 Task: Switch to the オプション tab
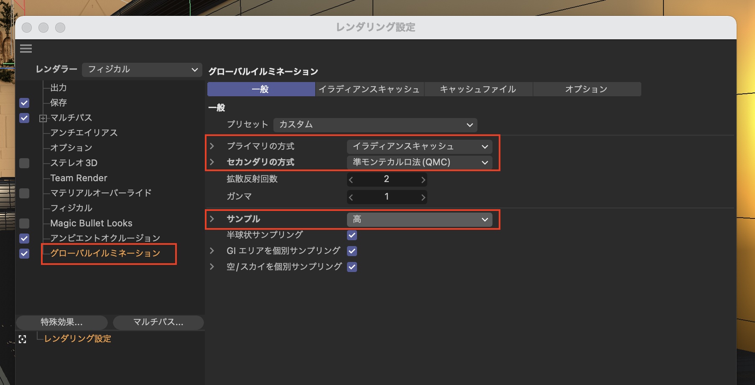586,89
